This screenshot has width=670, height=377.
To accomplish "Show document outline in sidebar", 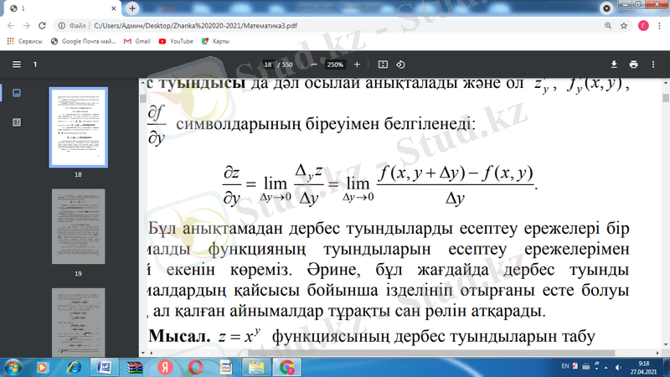I will (17, 122).
